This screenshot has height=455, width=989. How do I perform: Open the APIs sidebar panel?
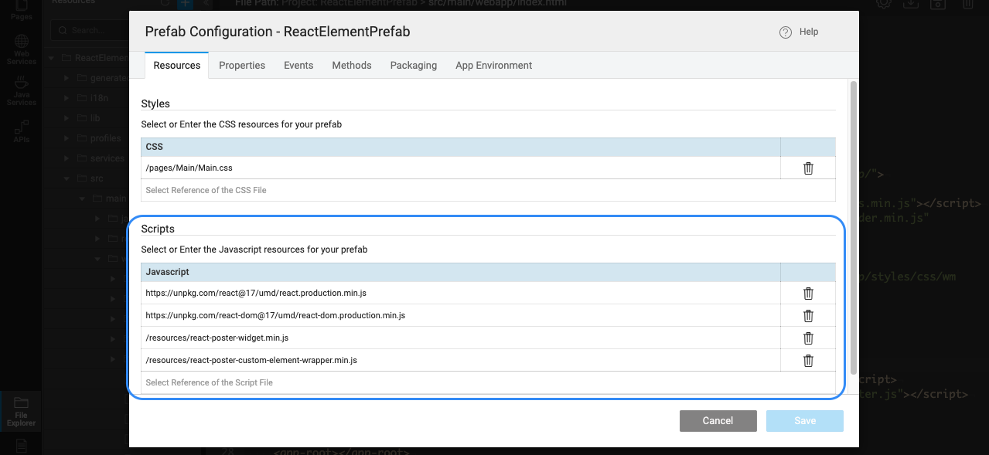[21, 131]
